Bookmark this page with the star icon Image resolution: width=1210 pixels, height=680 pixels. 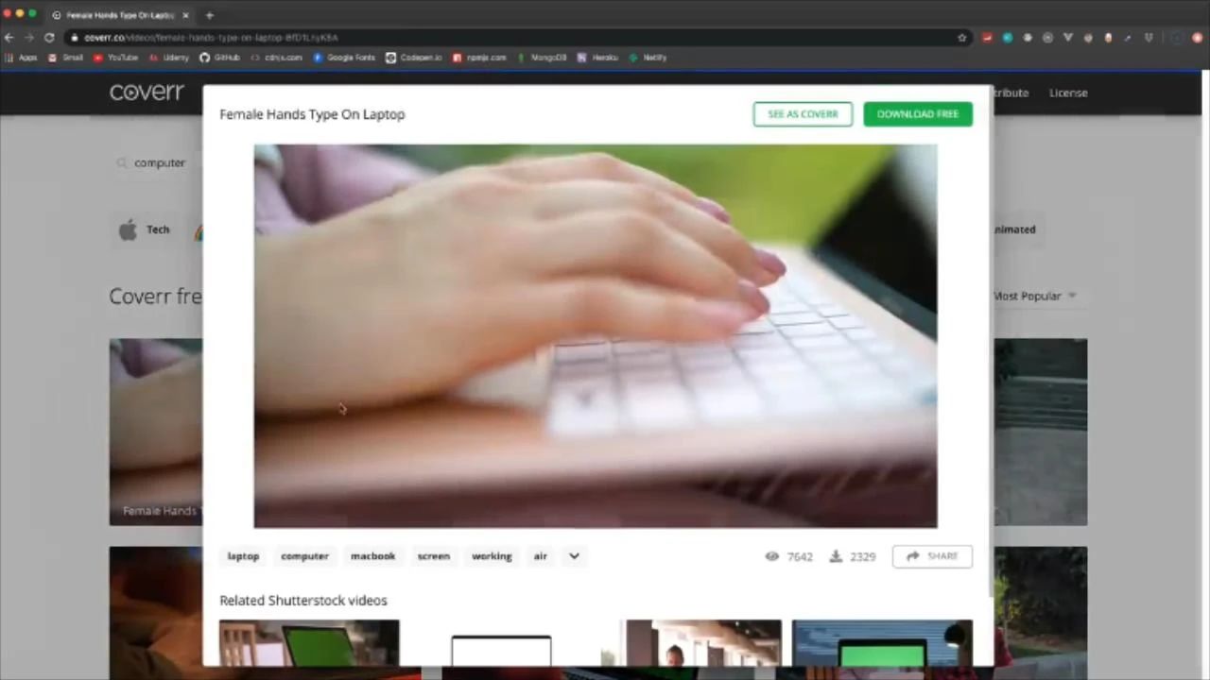coord(962,38)
